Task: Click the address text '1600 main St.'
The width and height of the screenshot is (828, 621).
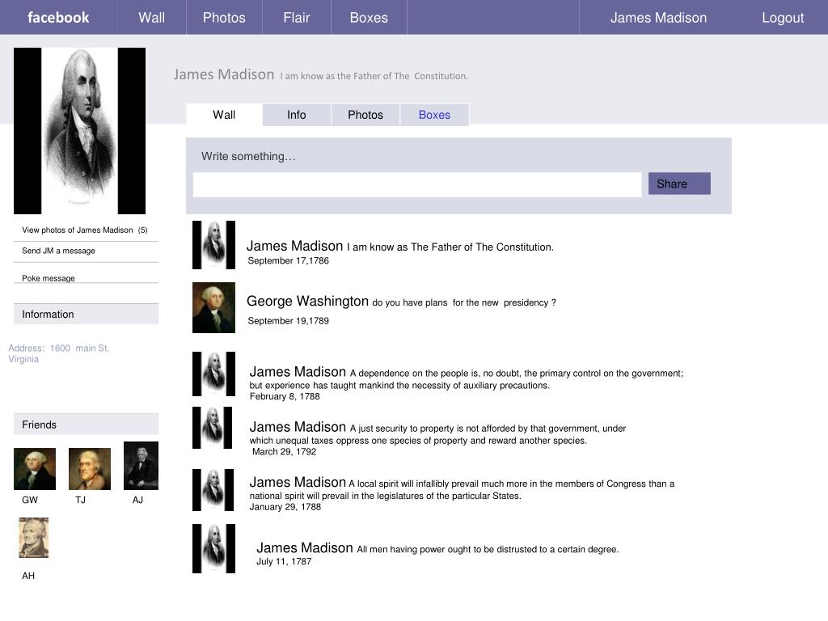Action: click(x=80, y=348)
